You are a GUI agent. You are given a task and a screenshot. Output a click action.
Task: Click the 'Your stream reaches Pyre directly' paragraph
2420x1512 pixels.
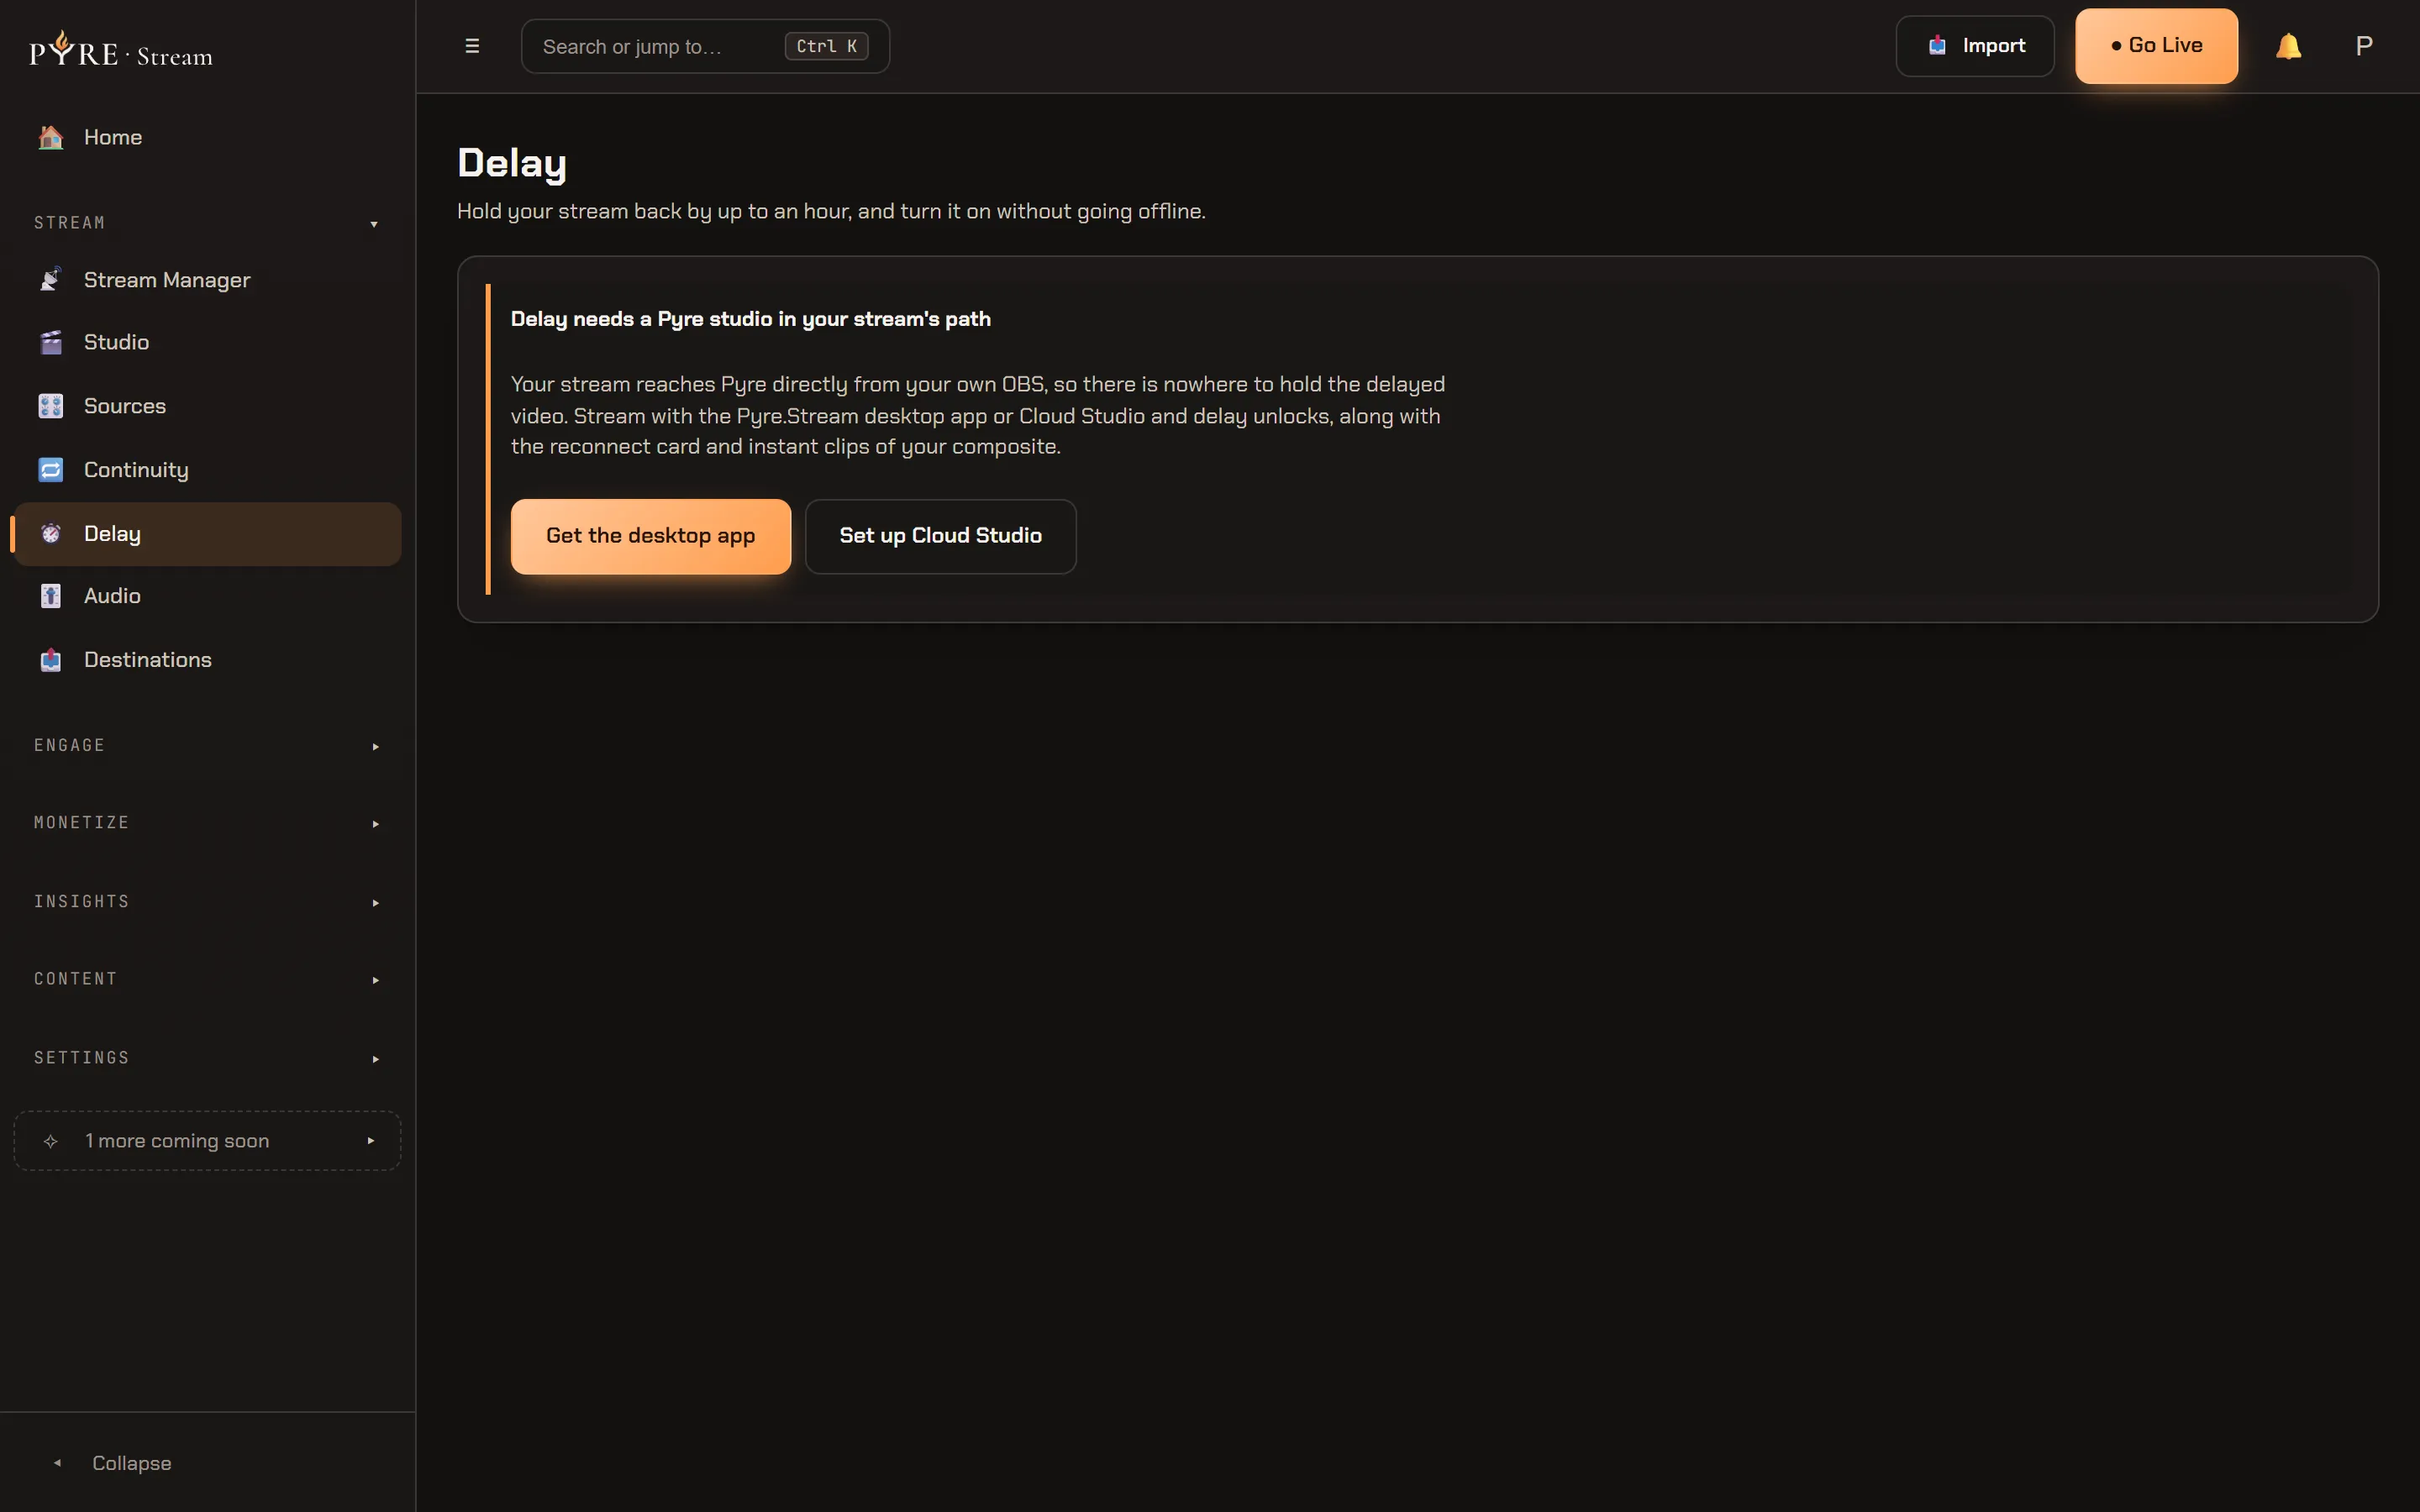click(x=978, y=415)
